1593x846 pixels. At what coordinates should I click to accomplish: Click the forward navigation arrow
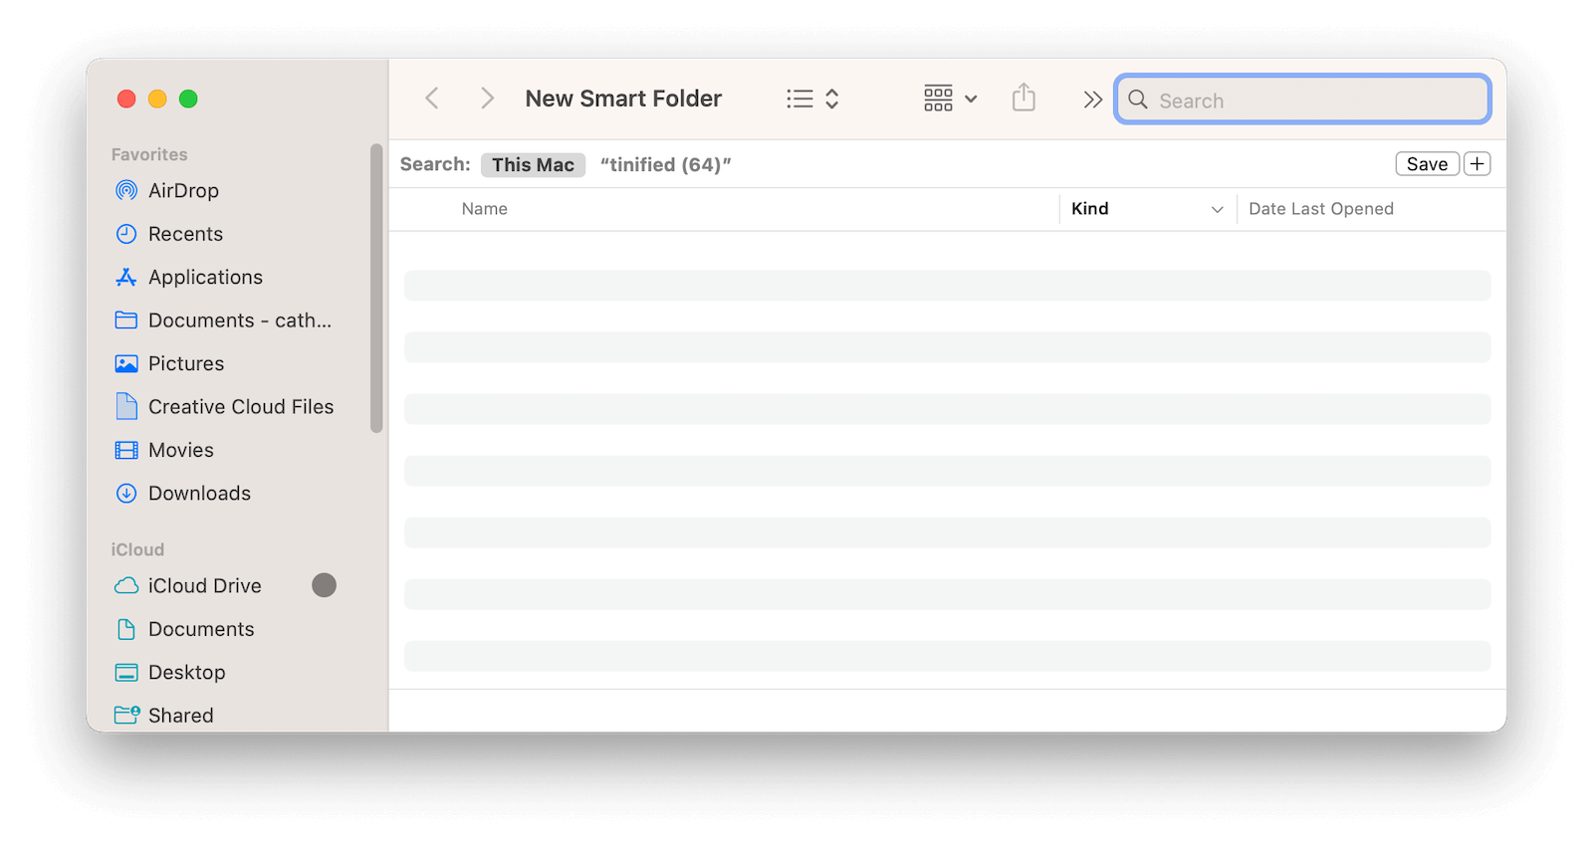click(487, 99)
